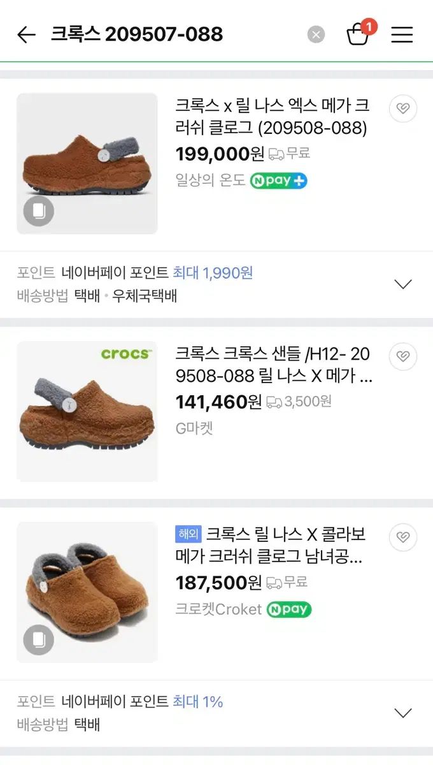This screenshot has width=433, height=765.
Task: Open the hamburger menu
Action: 402,35
